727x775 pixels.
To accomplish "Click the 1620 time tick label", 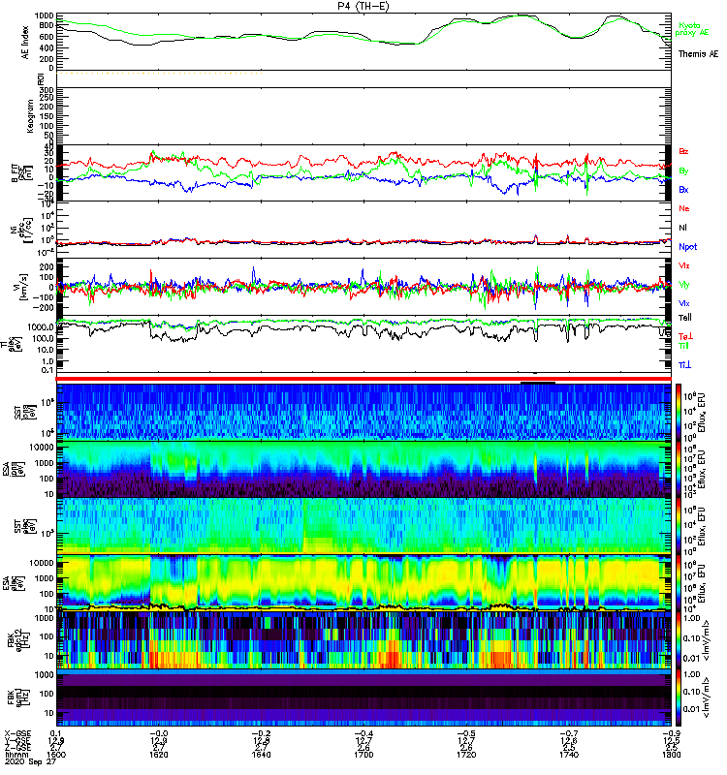I will [158, 755].
